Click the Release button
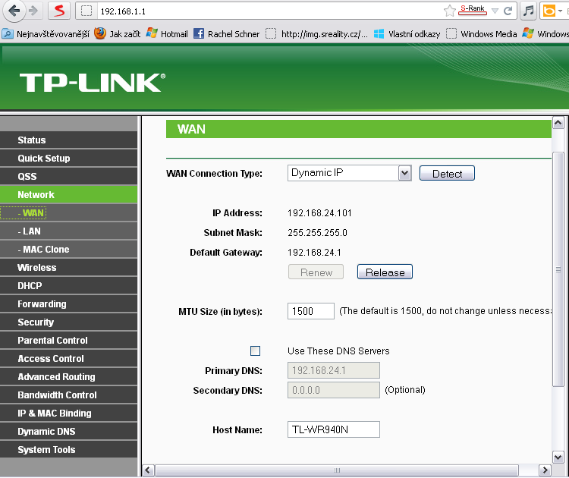Viewport: 569px width, 478px height. click(x=385, y=272)
